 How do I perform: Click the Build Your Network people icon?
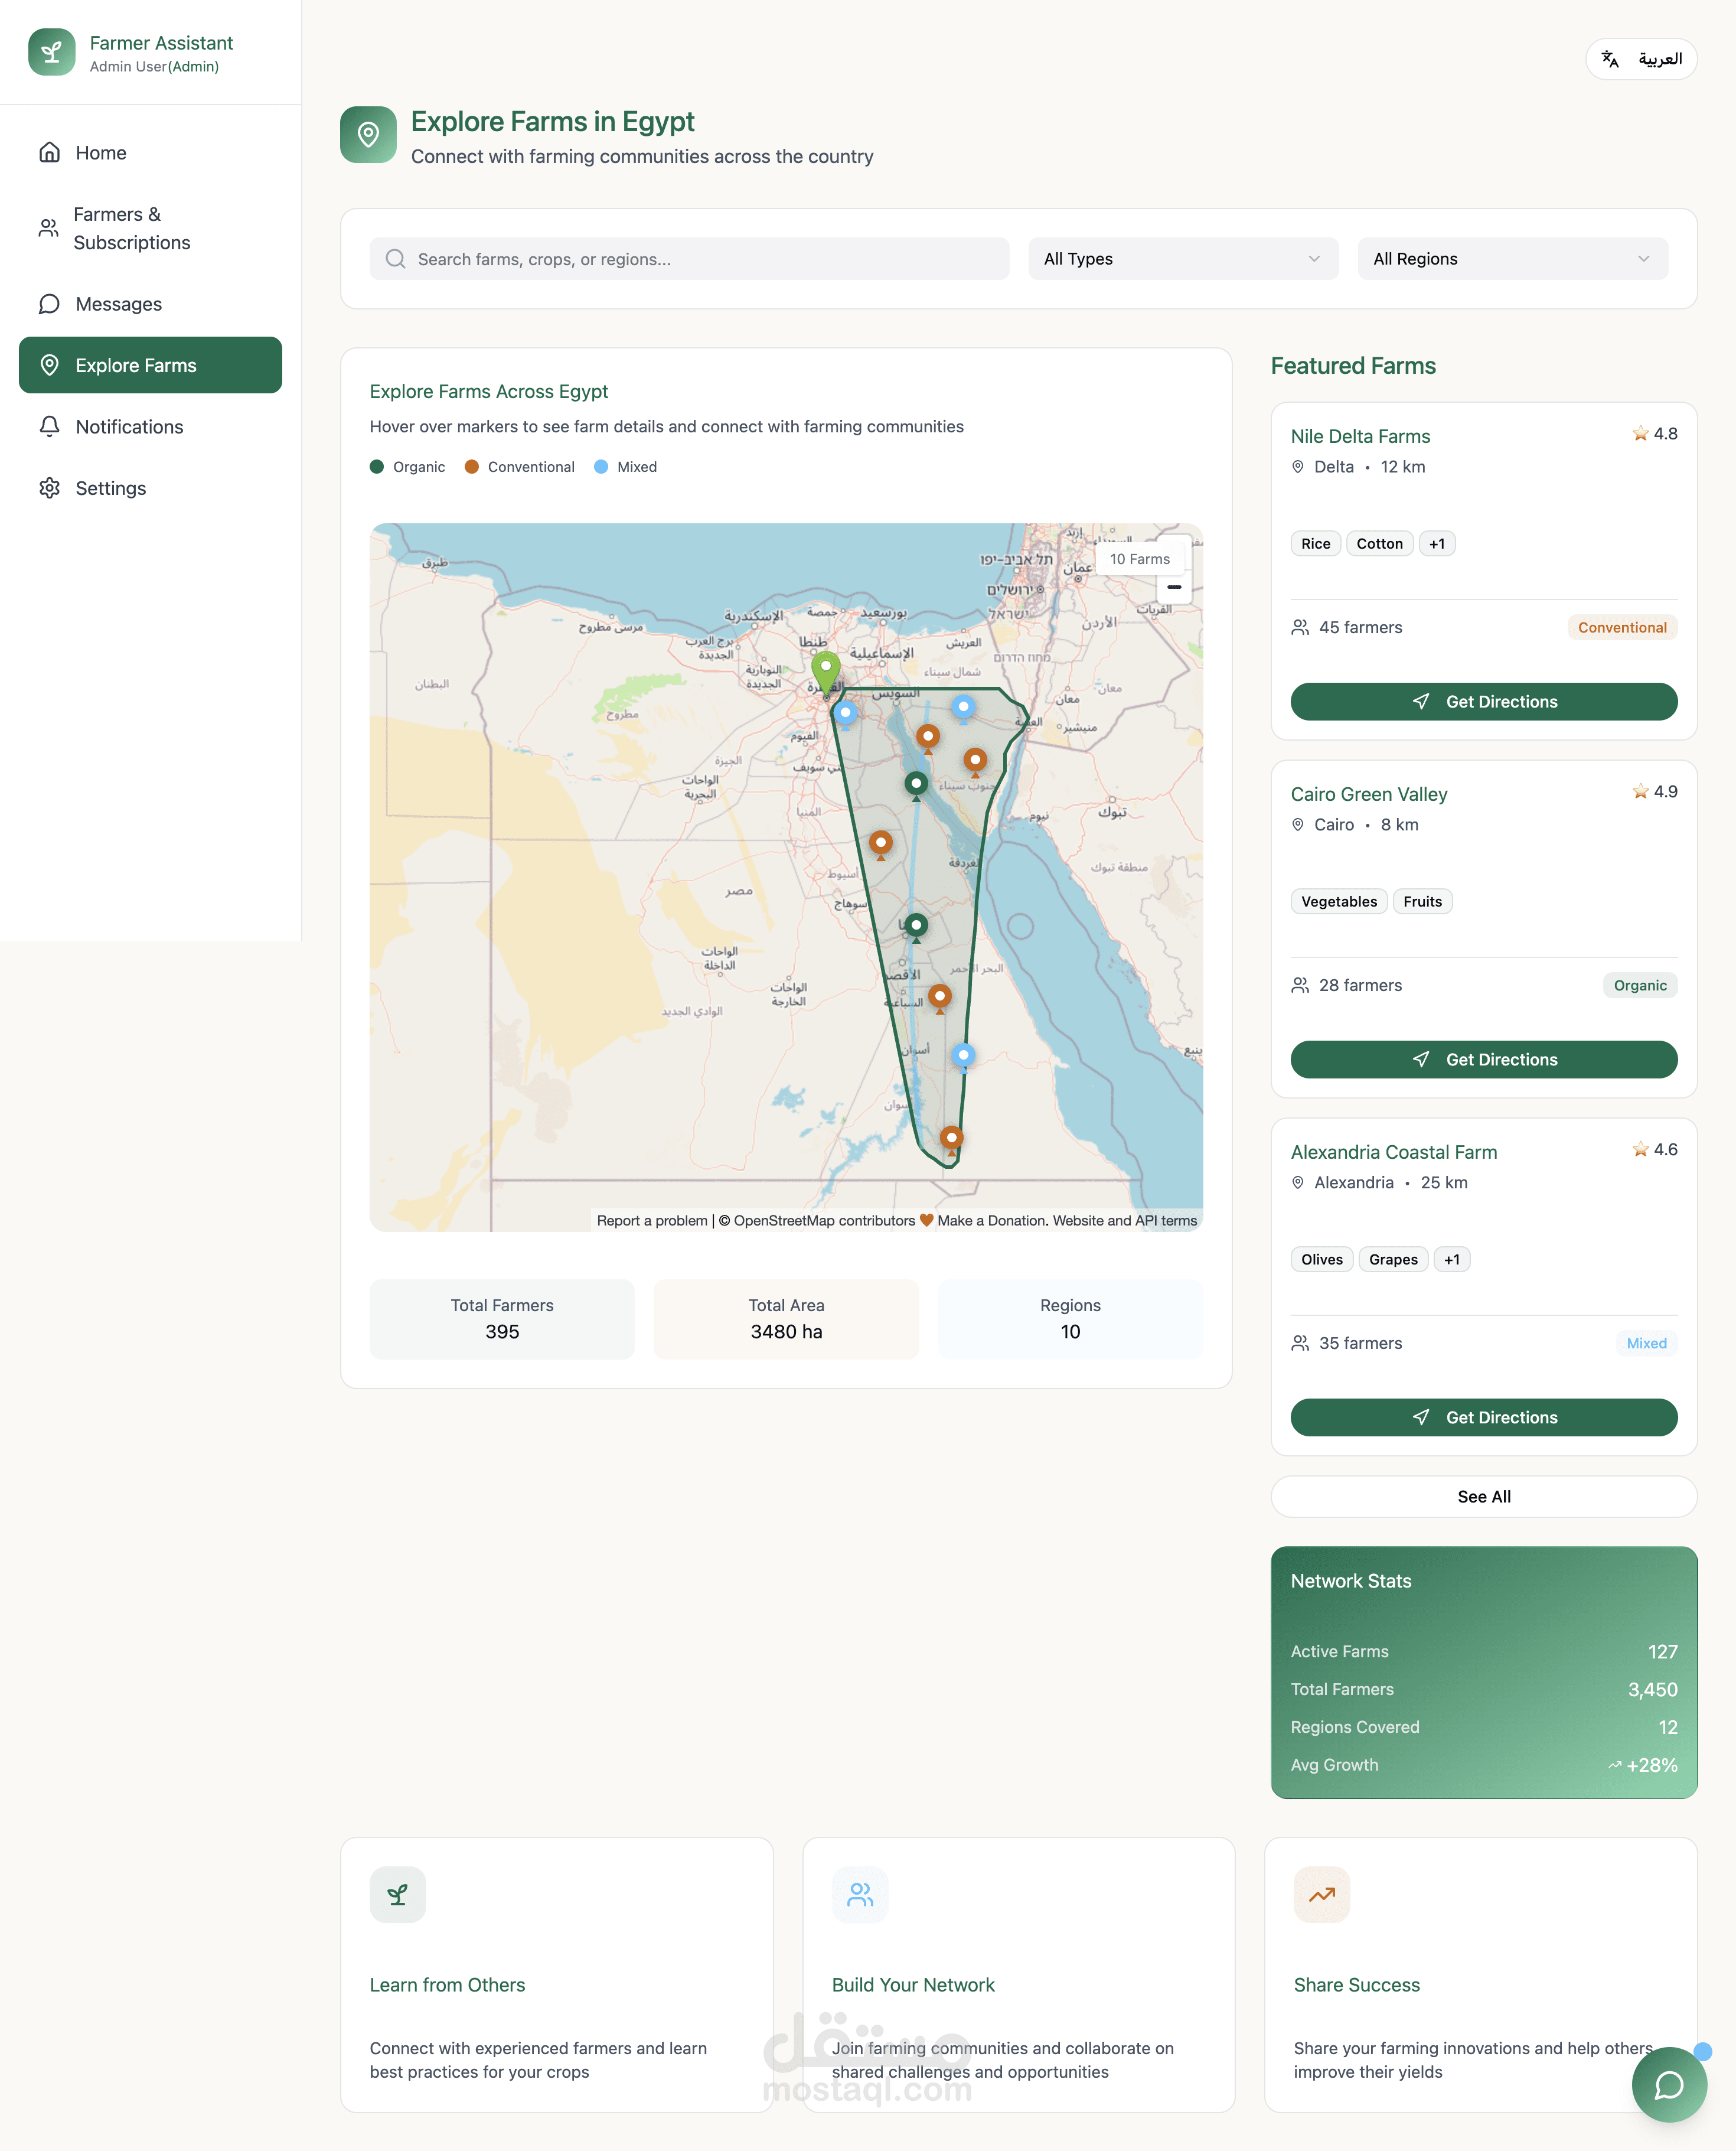coord(859,1894)
